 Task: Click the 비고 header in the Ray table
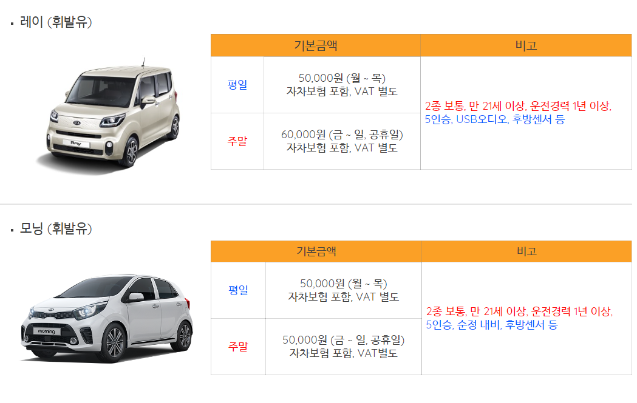tap(526, 45)
